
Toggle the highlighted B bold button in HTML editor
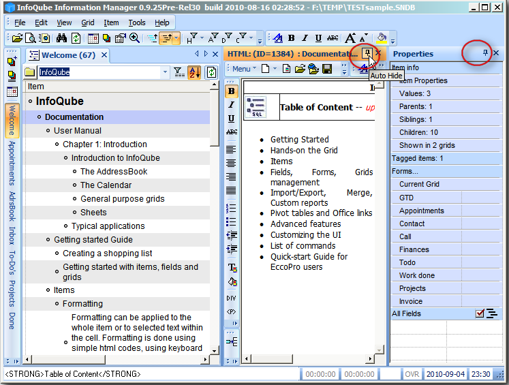point(232,91)
